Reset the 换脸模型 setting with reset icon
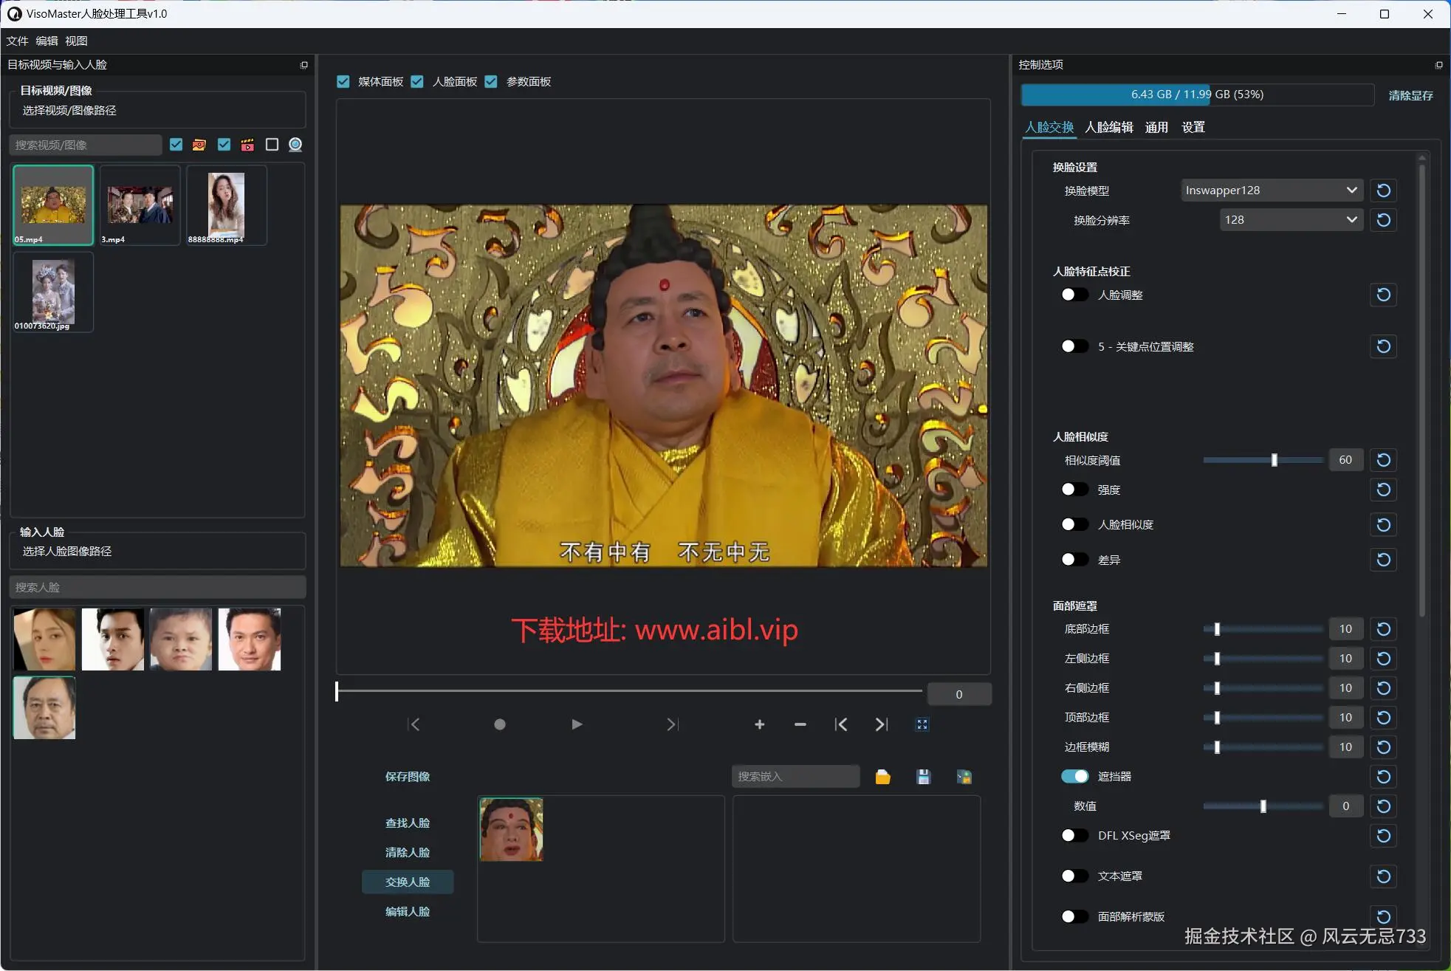 [x=1383, y=191]
